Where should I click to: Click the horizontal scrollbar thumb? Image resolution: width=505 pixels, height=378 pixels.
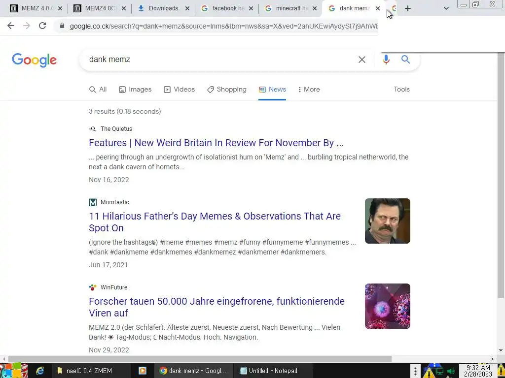[x=200, y=359]
